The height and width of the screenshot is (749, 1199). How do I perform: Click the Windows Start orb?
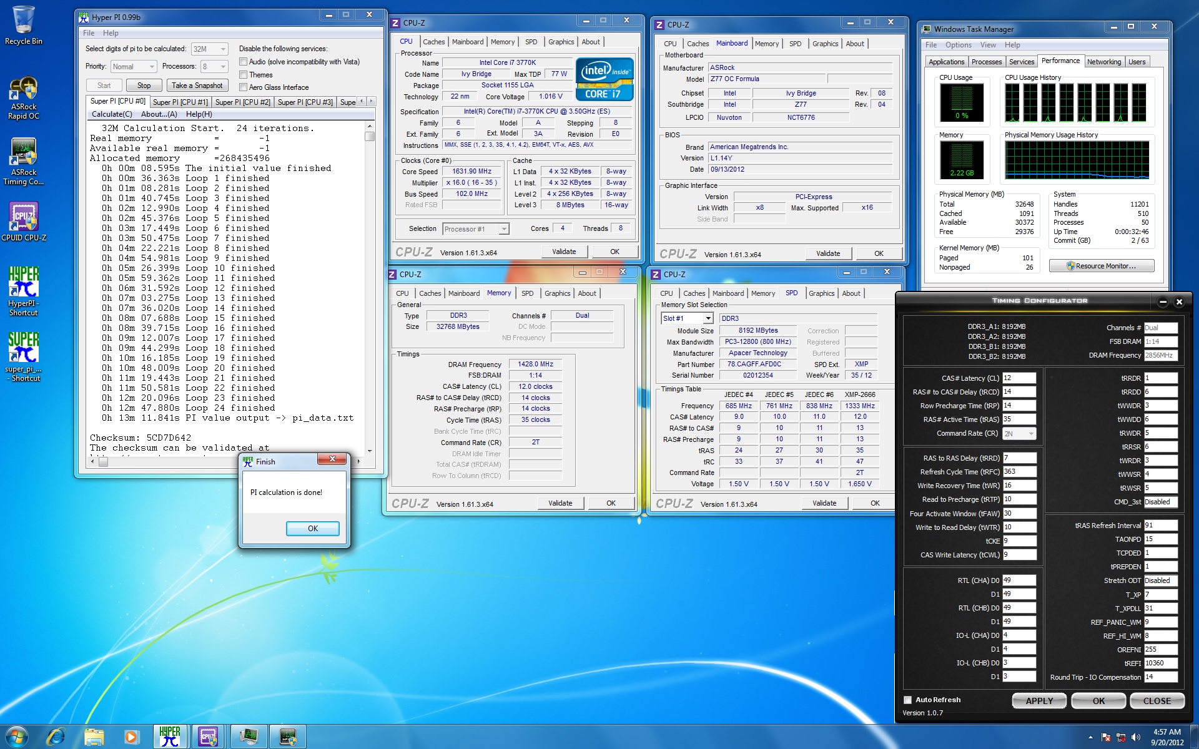pyautogui.click(x=16, y=737)
